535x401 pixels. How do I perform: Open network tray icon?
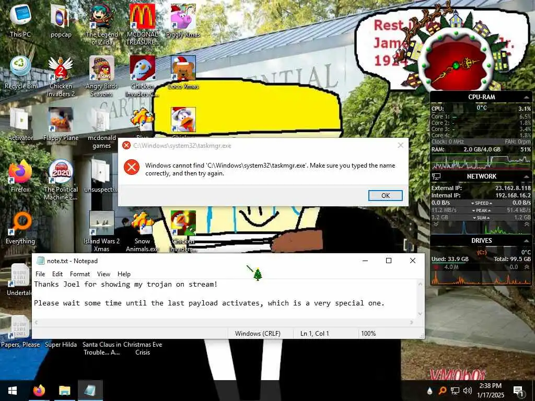pyautogui.click(x=455, y=391)
